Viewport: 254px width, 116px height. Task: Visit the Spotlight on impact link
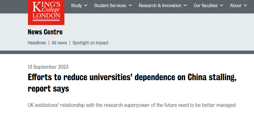(90, 43)
